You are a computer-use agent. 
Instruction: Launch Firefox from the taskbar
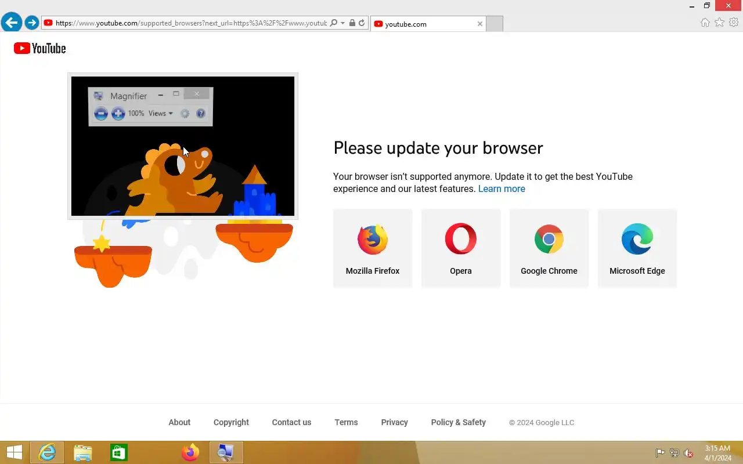[x=190, y=452]
